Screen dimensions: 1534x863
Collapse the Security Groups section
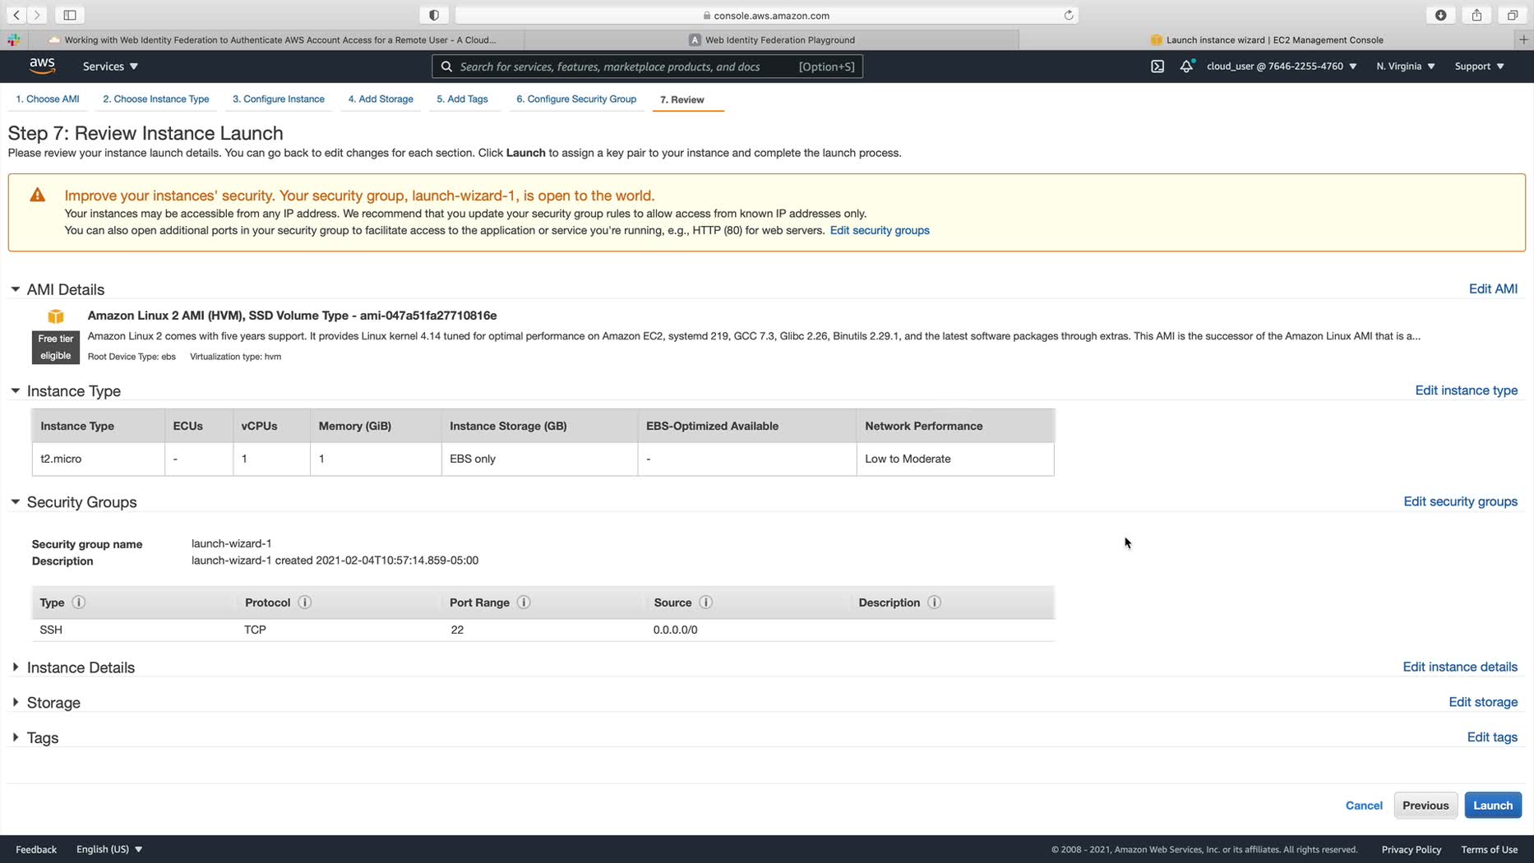15,502
